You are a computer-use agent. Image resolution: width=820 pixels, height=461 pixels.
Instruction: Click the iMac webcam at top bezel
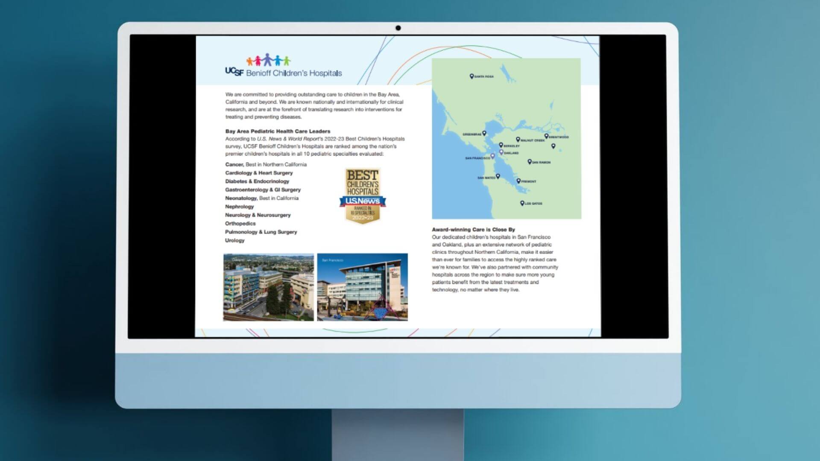click(398, 28)
